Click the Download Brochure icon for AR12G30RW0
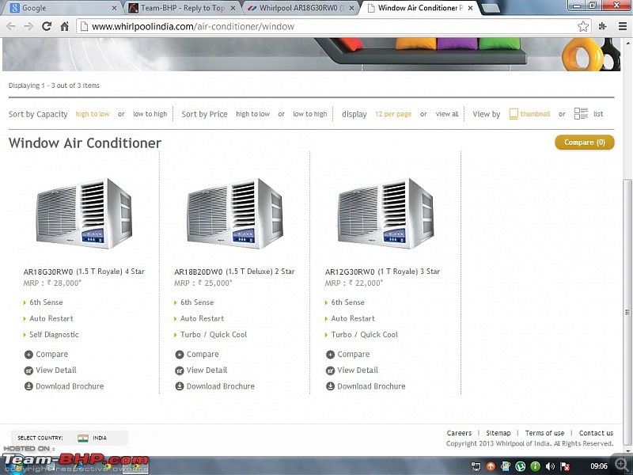 point(330,386)
